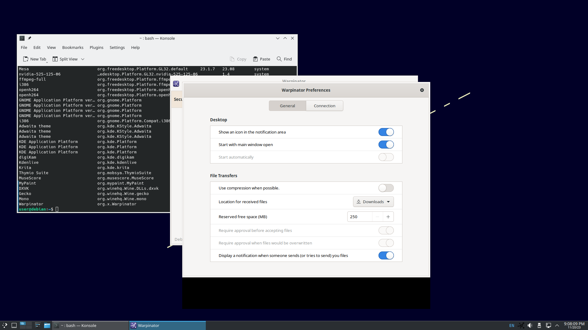Image resolution: width=588 pixels, height=330 pixels.
Task: Enable Use compression when possible
Action: (386, 188)
